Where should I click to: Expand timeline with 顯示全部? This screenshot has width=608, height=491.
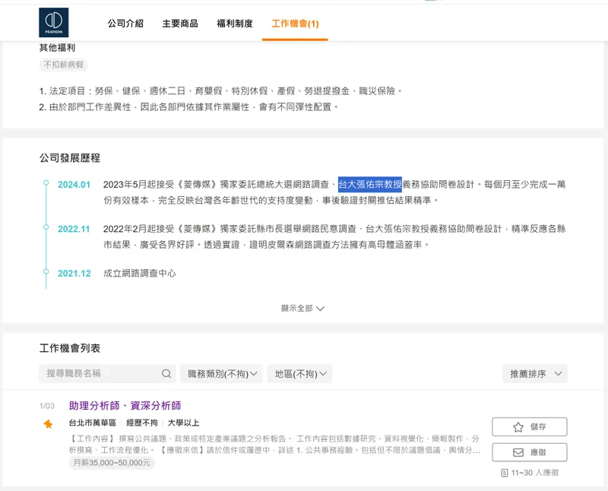point(302,309)
